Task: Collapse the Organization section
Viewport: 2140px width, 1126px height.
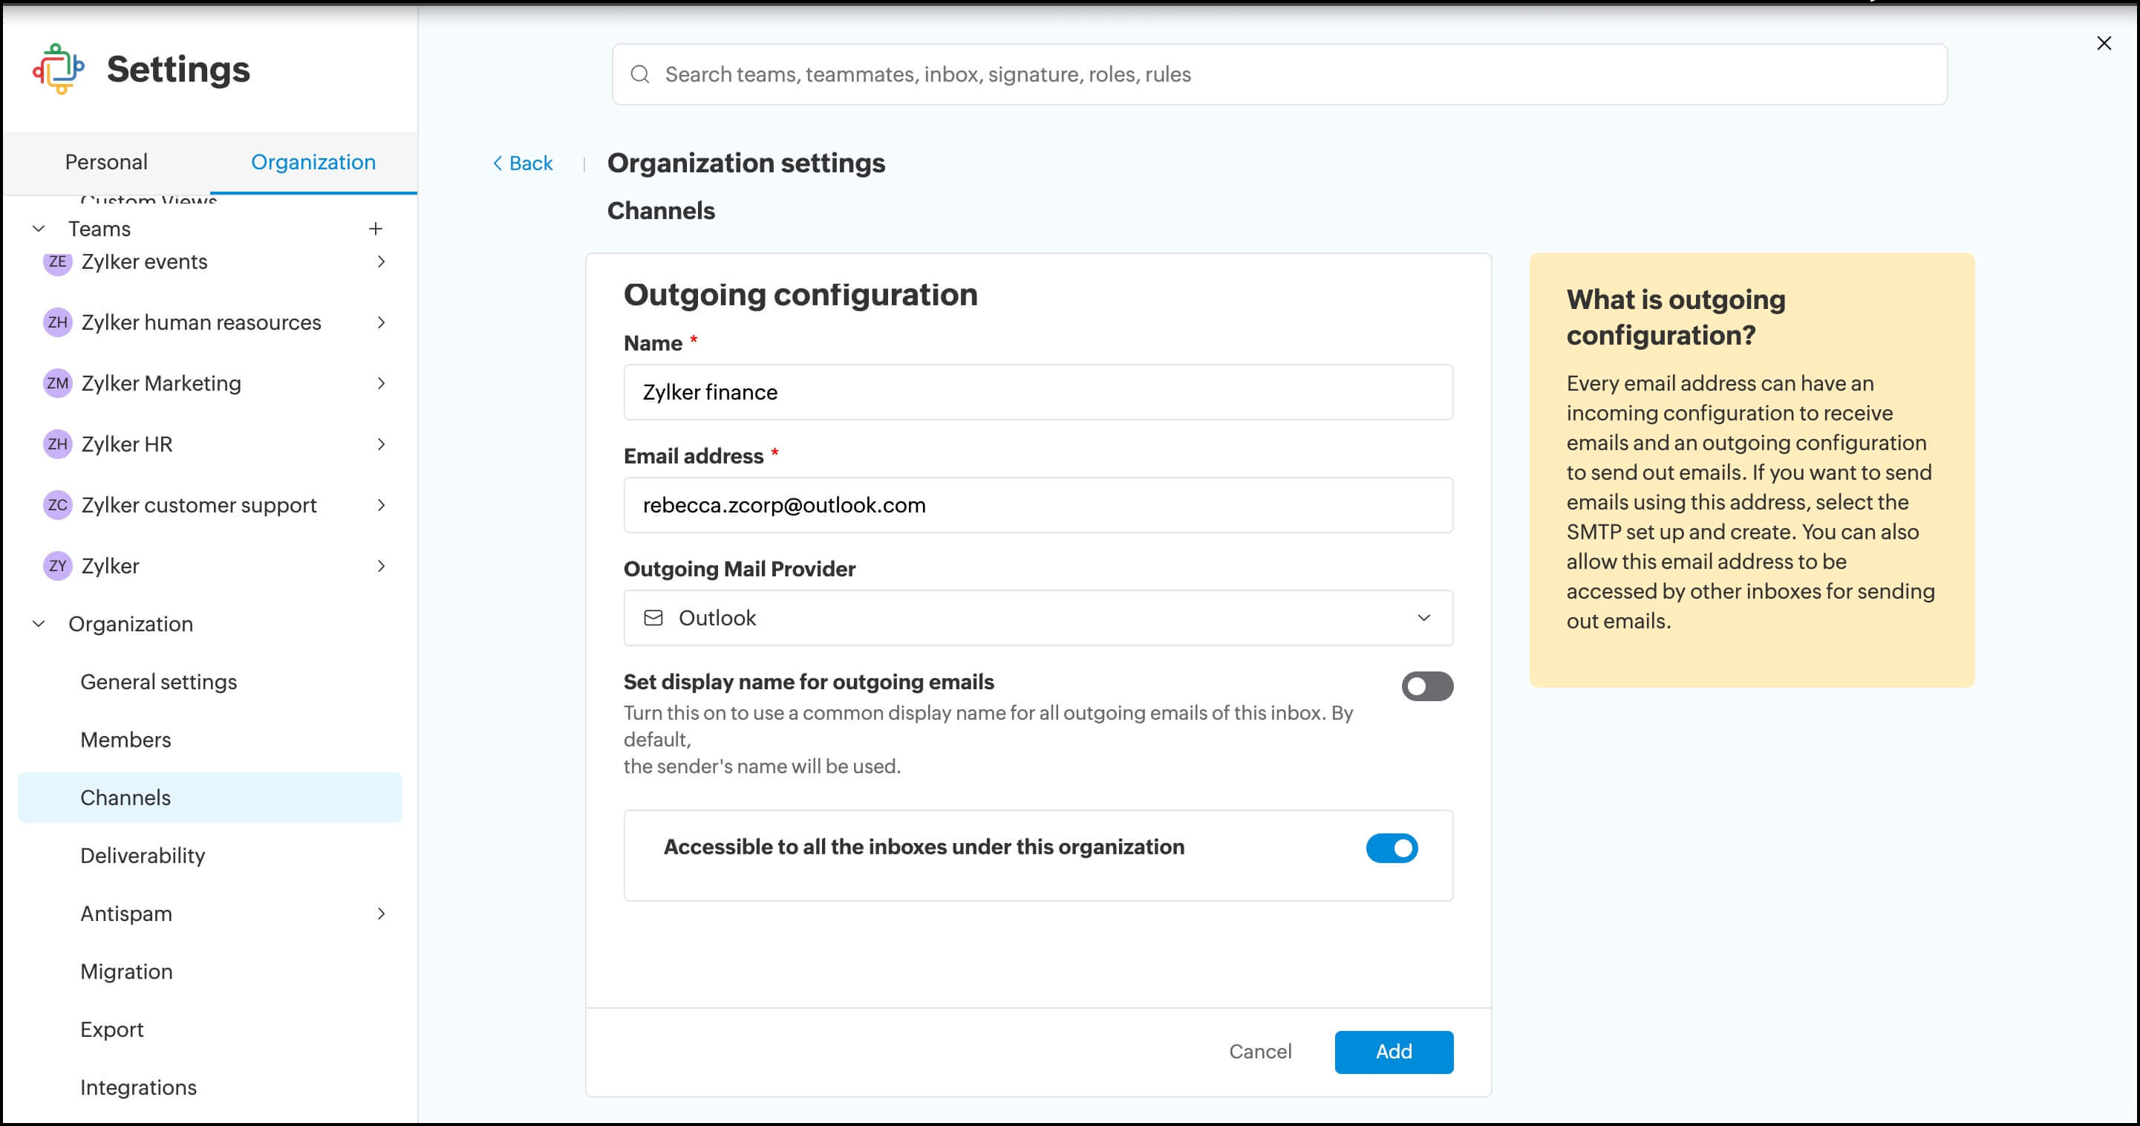Action: point(37,623)
